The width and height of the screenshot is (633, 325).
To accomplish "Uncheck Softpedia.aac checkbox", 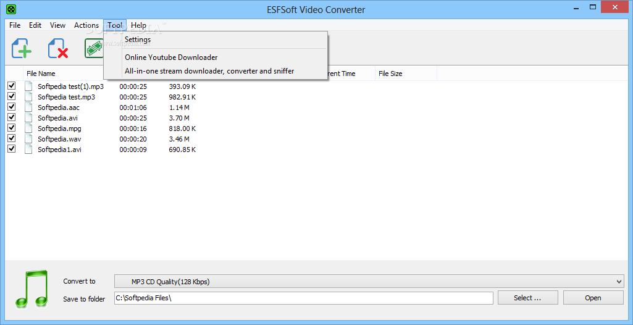I will [x=12, y=107].
